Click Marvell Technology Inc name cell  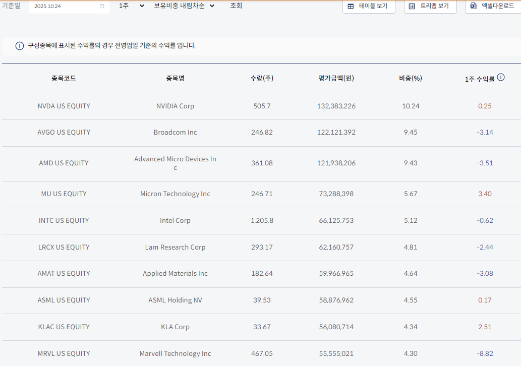click(x=175, y=354)
